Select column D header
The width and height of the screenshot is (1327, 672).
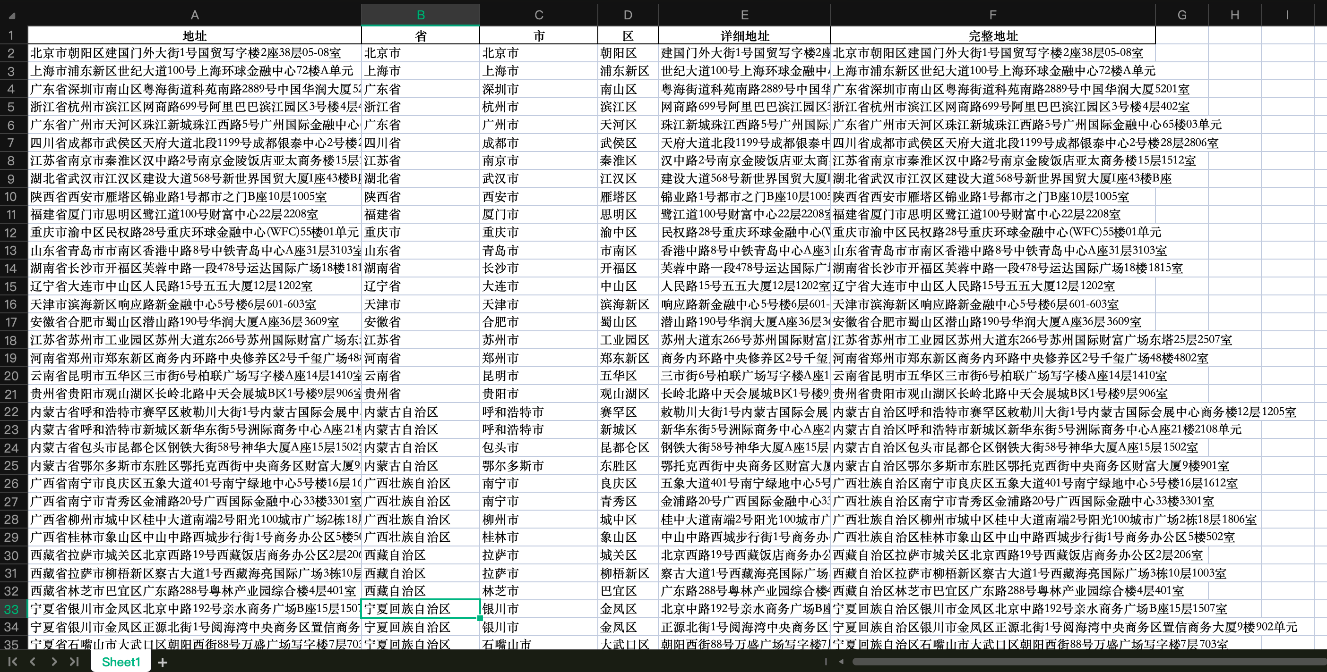(628, 15)
